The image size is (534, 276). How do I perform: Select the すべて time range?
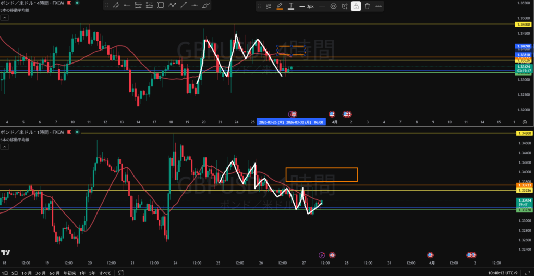coord(105,272)
